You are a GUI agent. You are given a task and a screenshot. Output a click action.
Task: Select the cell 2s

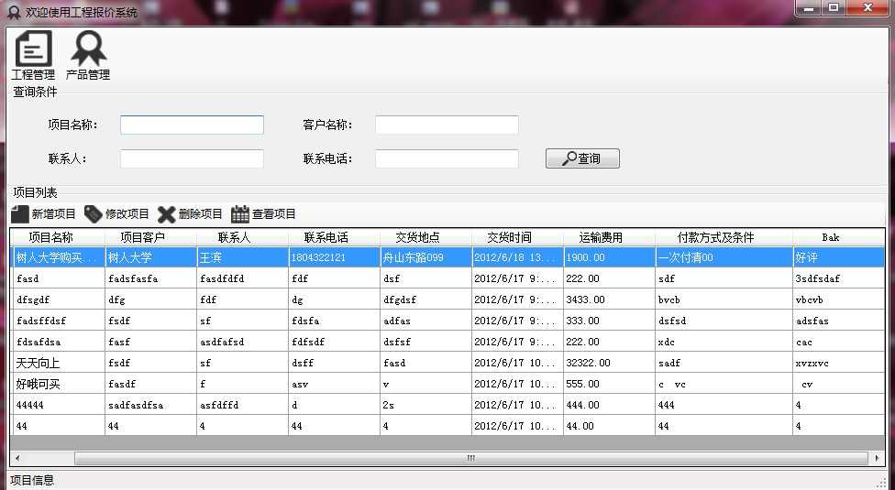[425, 405]
